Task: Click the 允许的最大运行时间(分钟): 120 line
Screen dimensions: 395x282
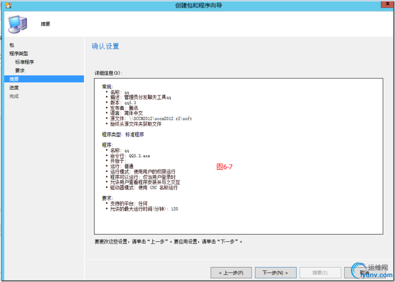Action: point(144,209)
